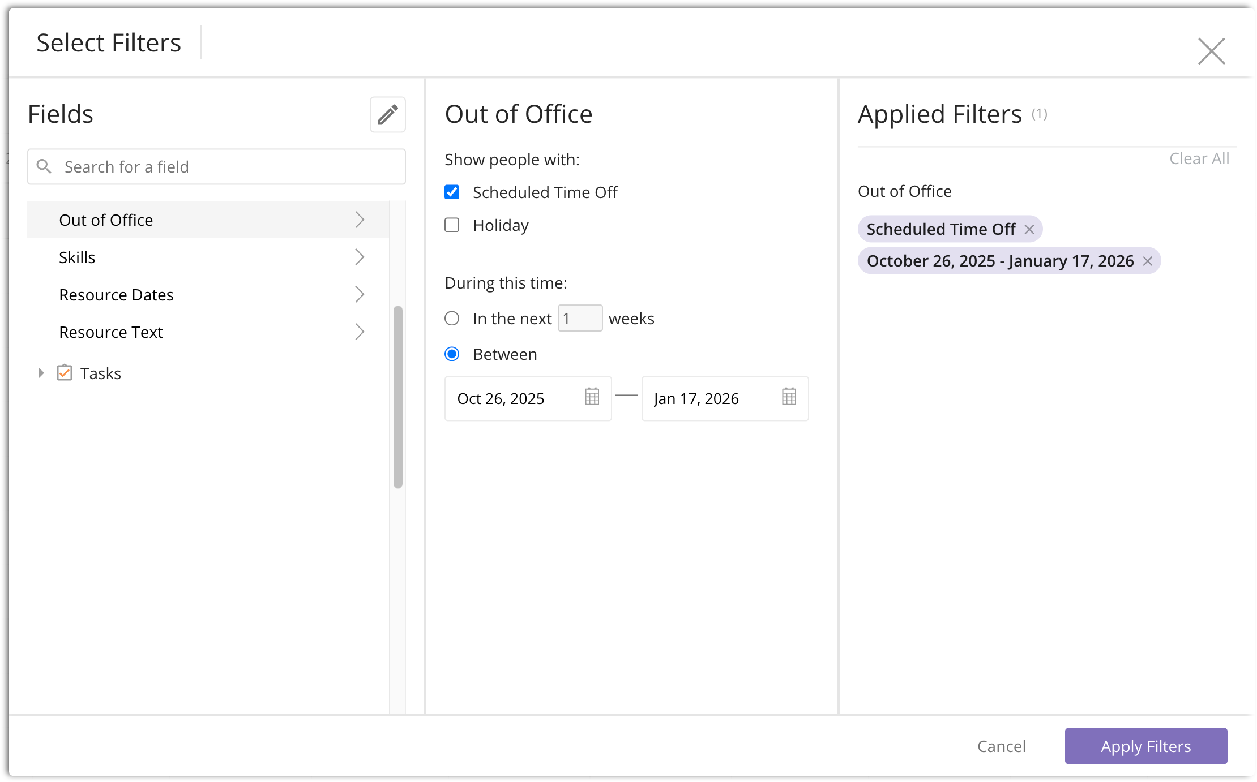Uncheck the Scheduled Time Off checkbox
Viewport: 1257px width, 782px height.
coord(452,192)
